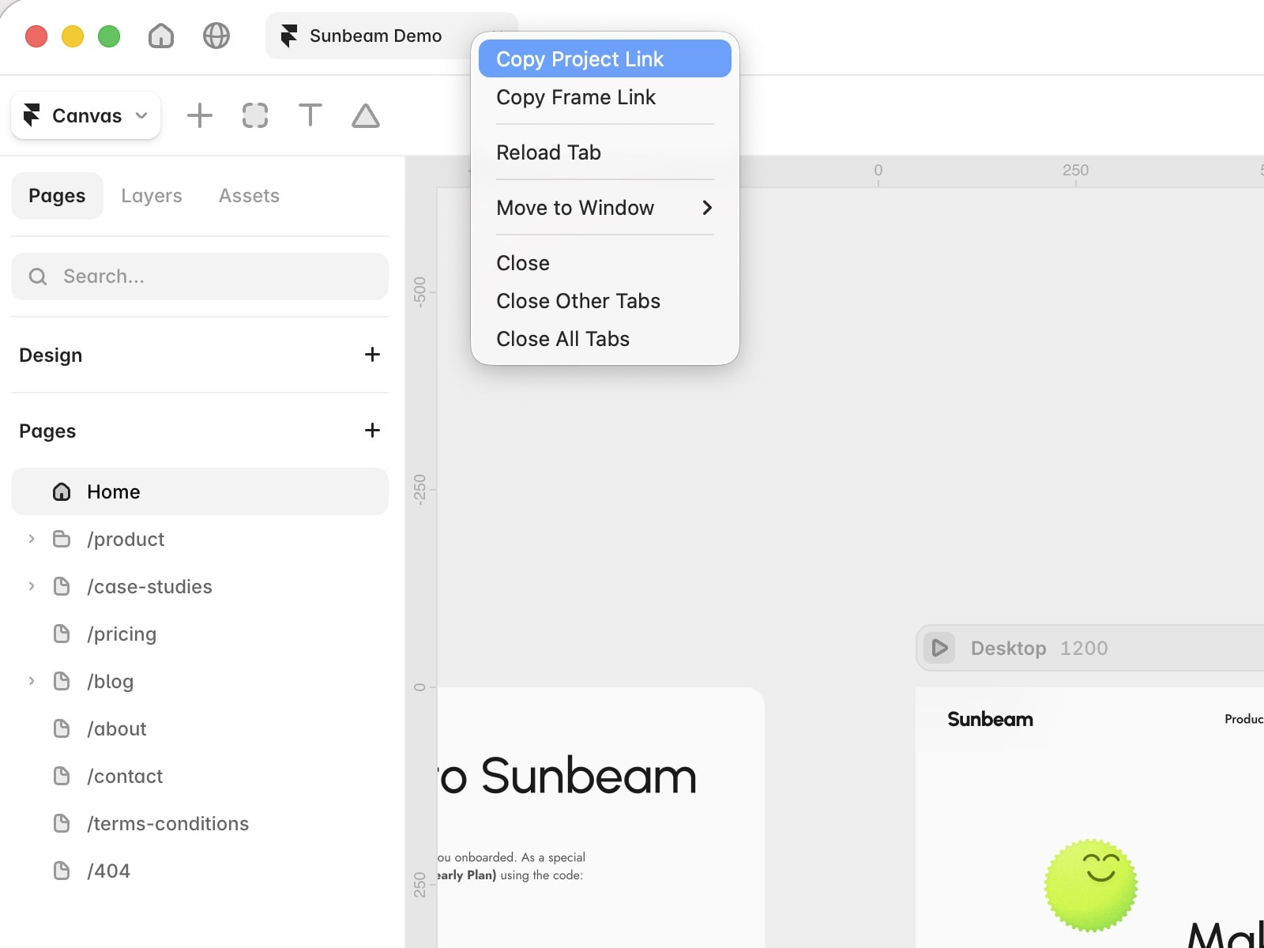Screen dimensions: 1264x948
Task: Select the Sunbeam Demo tab
Action: 376,36
